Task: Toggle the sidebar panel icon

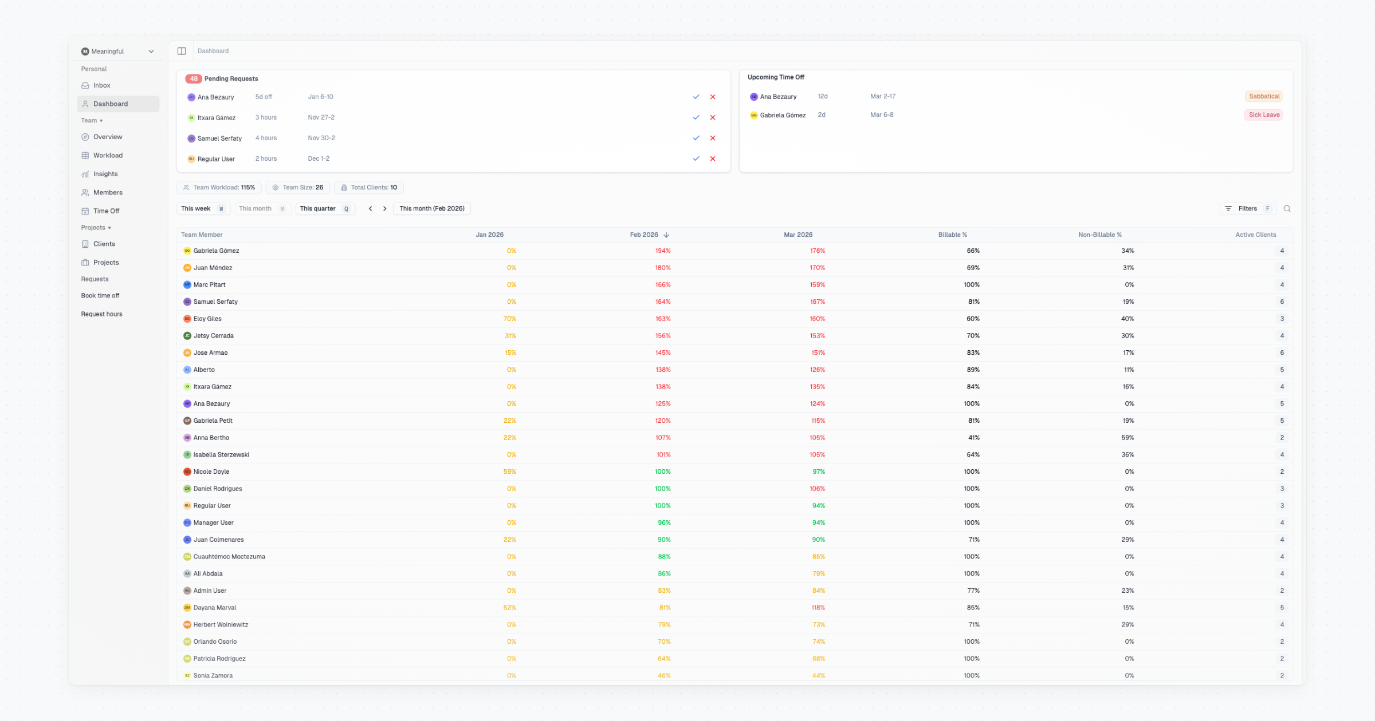Action: (182, 51)
